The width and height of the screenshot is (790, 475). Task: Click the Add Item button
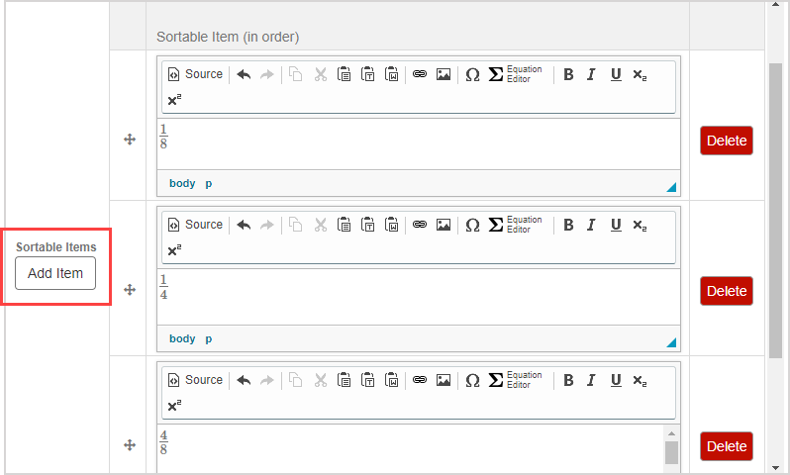[x=55, y=273]
